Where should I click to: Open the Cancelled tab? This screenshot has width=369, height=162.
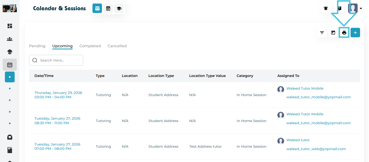pyautogui.click(x=117, y=46)
